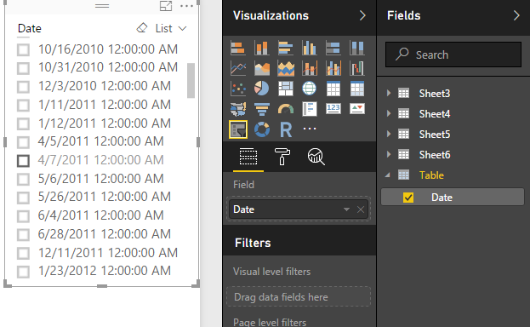
Task: Remove Date from the Field well
Action: 361,209
